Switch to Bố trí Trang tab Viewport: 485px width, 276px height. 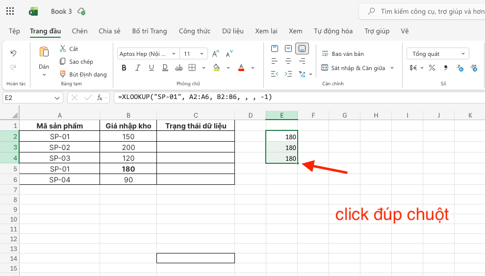[x=150, y=31]
